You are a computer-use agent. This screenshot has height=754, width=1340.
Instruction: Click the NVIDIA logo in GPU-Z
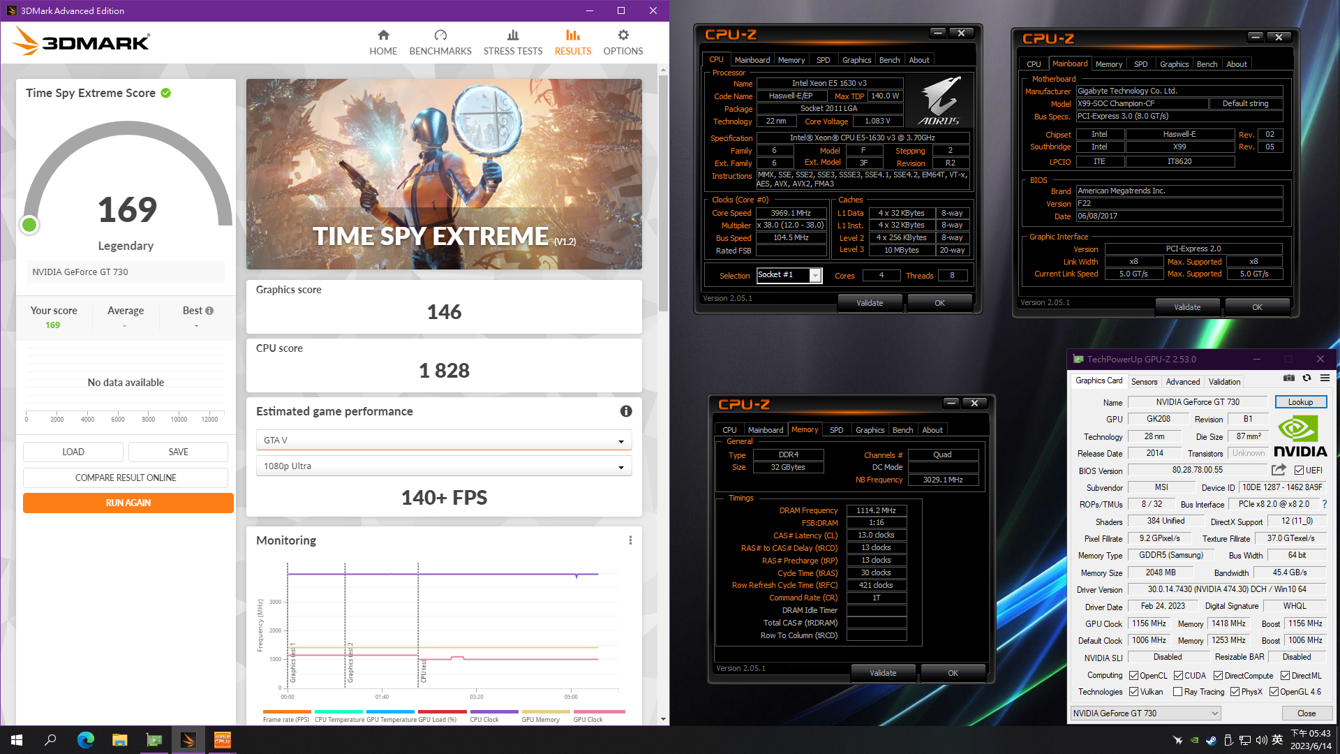pyautogui.click(x=1300, y=436)
